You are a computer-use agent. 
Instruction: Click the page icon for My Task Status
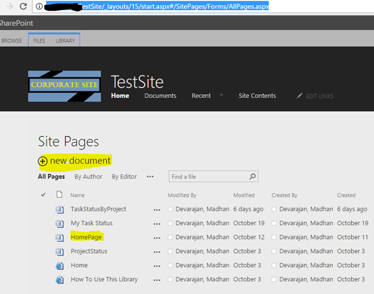tap(59, 223)
